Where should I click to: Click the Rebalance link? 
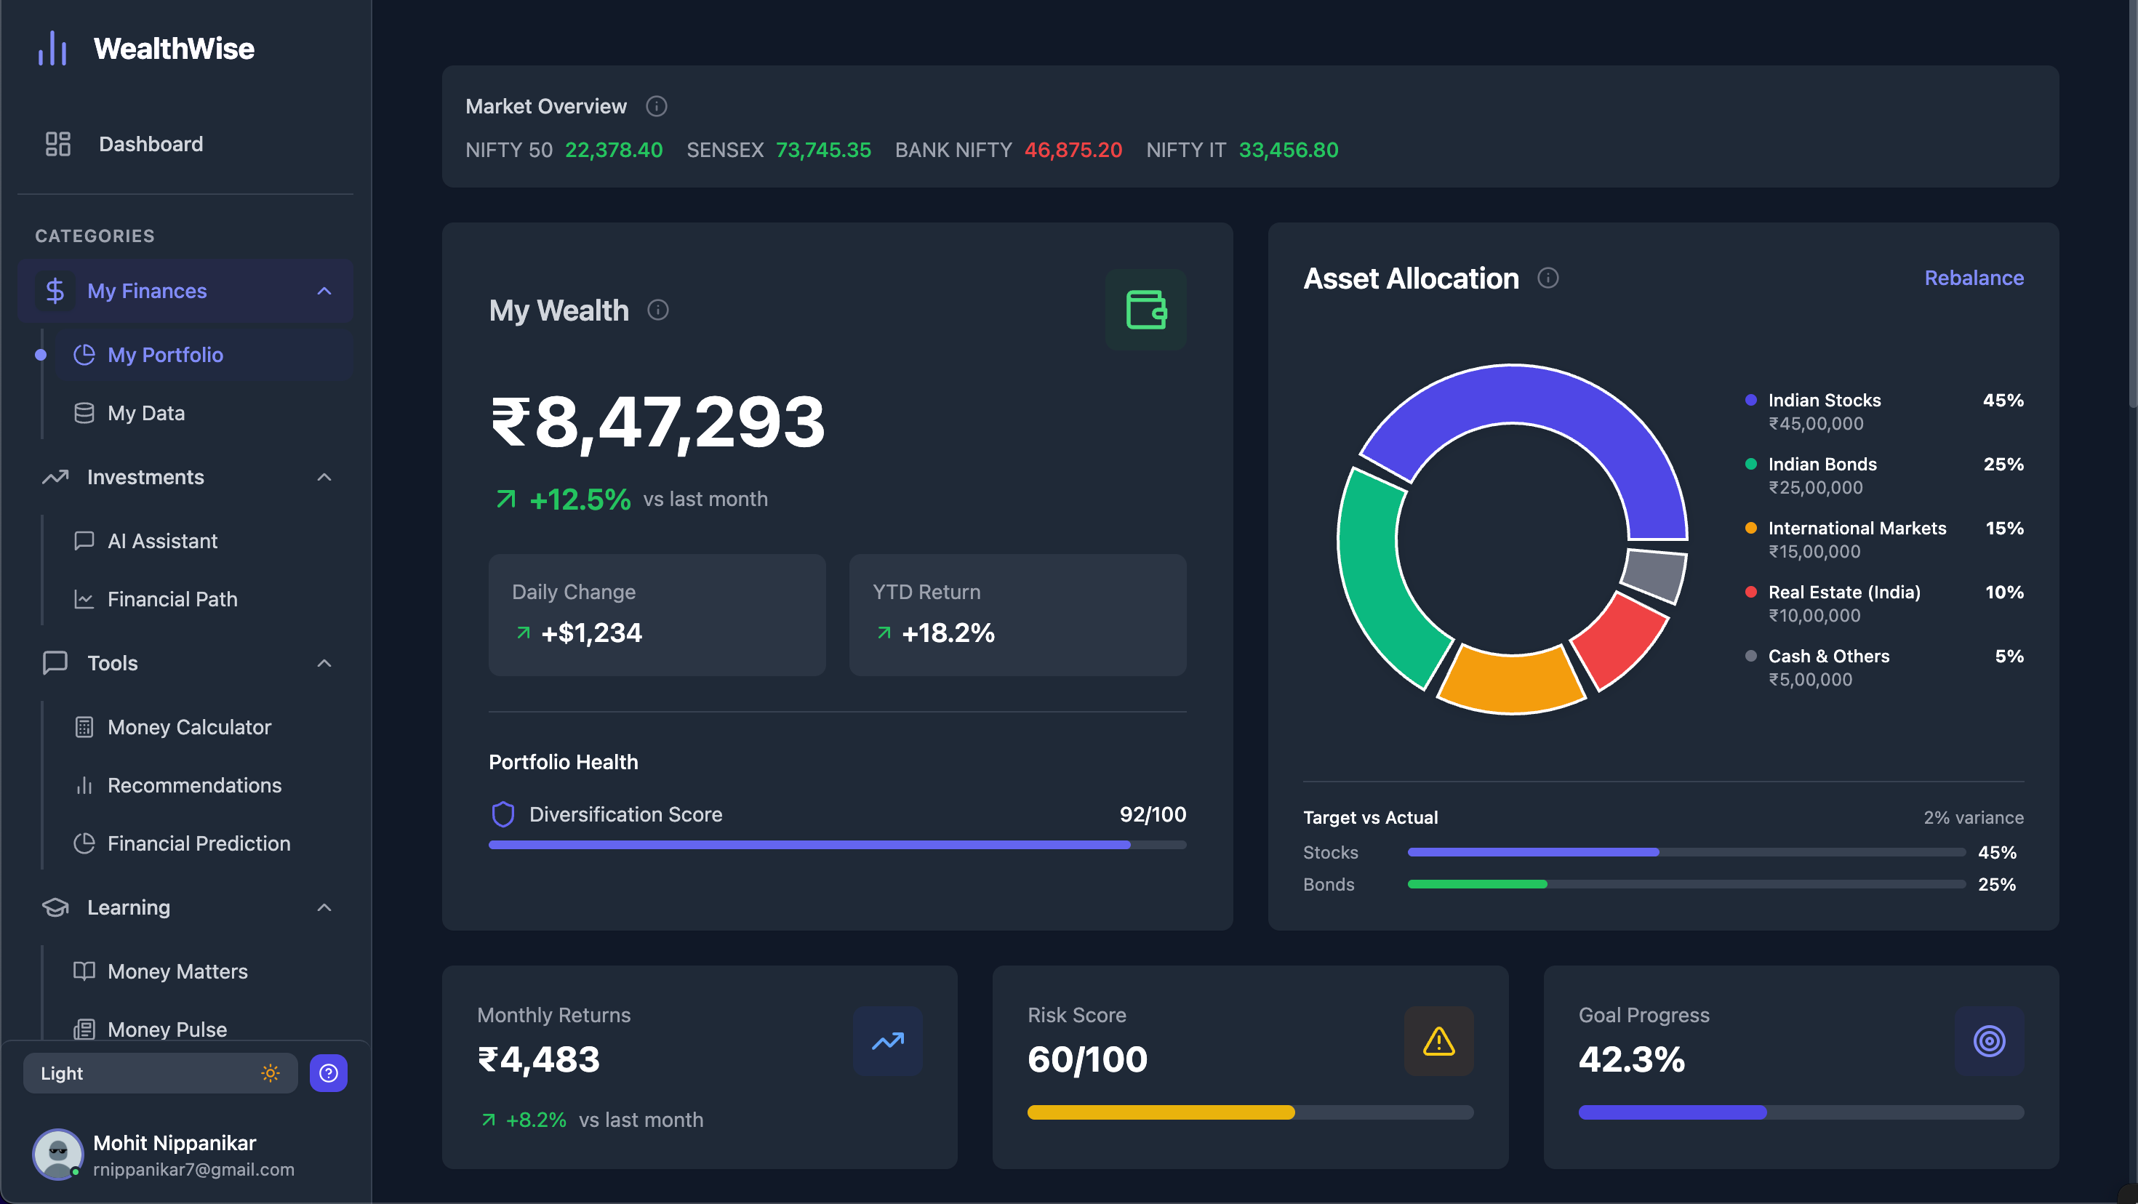click(x=1973, y=278)
